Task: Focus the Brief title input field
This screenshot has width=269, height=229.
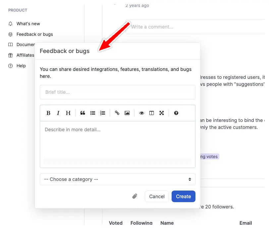Action: pyautogui.click(x=117, y=92)
